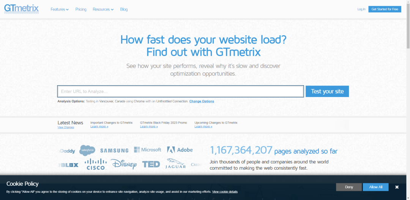
Task: Open the Pricing page
Action: coord(81,9)
